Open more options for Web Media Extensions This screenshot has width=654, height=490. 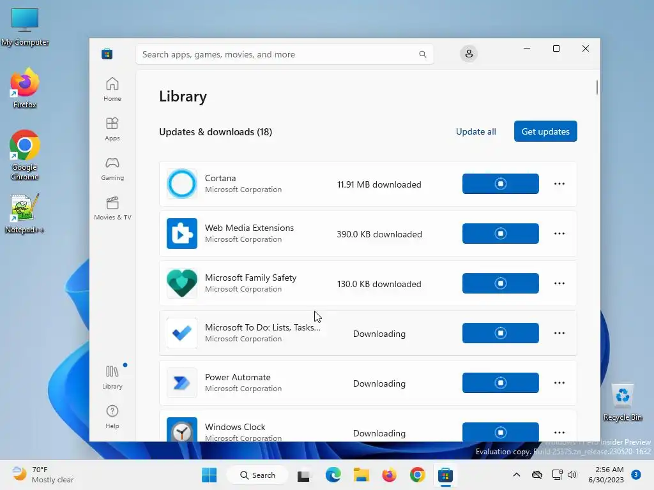pyautogui.click(x=559, y=234)
